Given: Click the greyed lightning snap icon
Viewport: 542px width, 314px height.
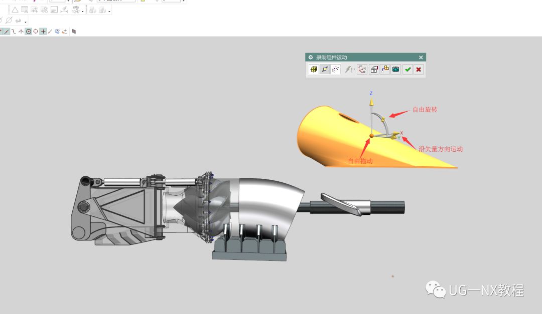Looking at the screenshot, I should tap(348, 69).
